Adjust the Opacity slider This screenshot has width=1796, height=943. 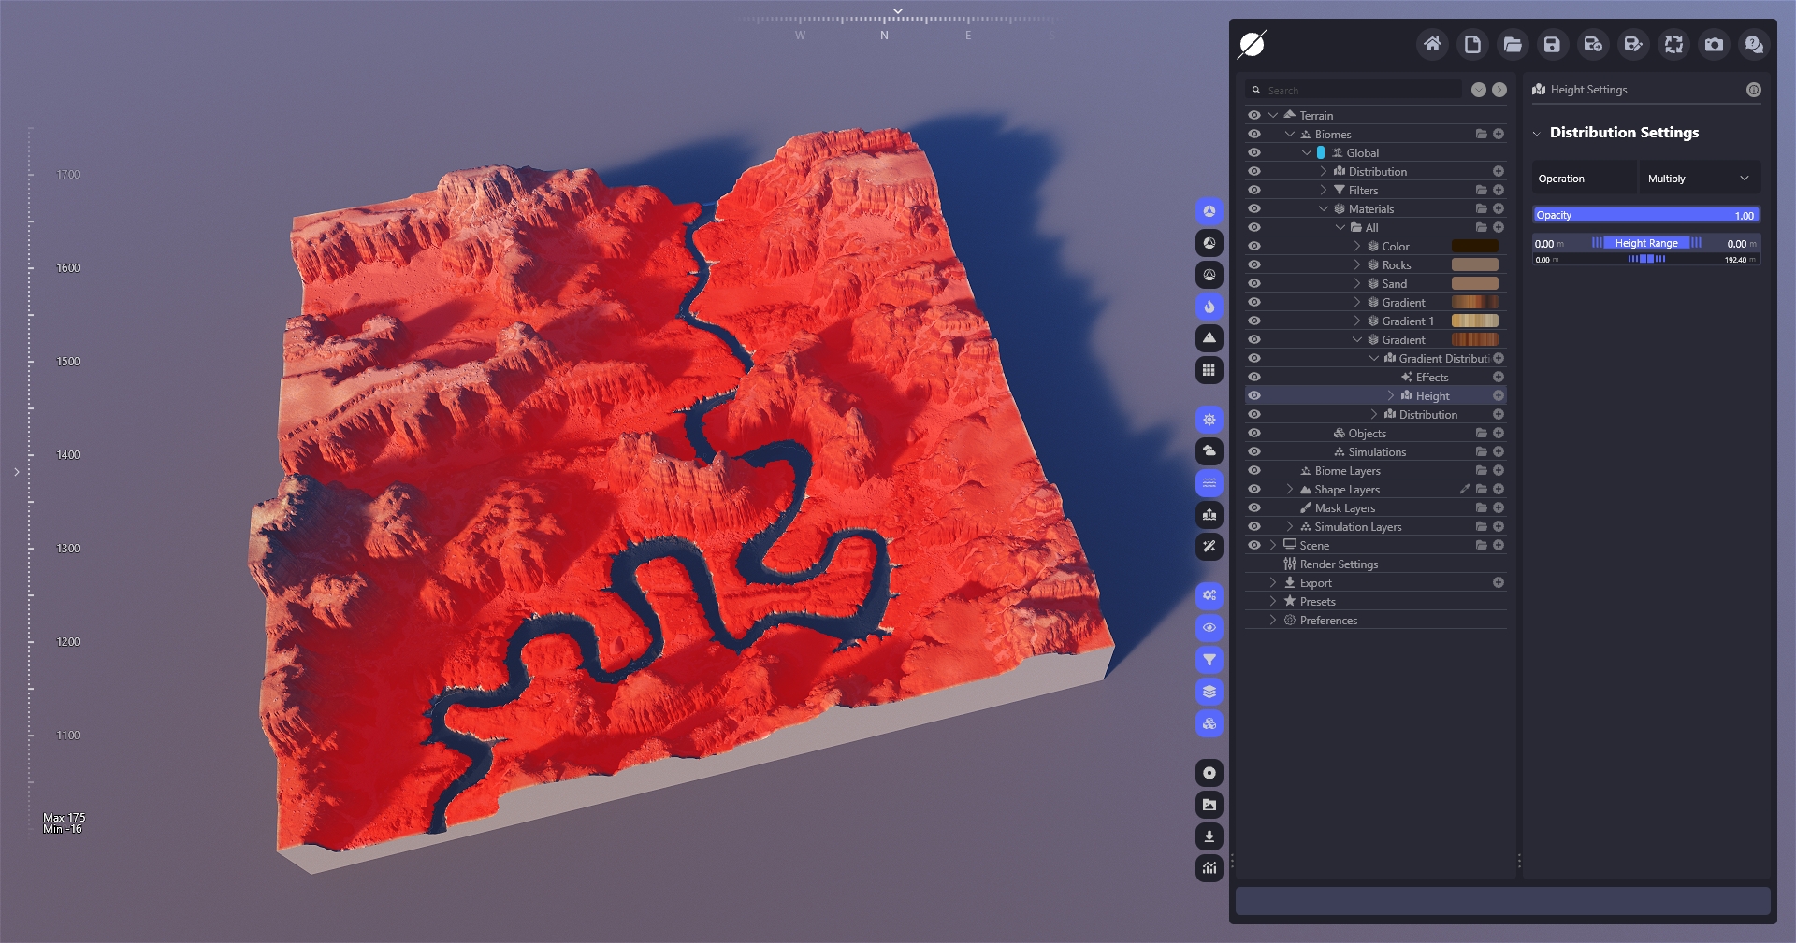1646,215
